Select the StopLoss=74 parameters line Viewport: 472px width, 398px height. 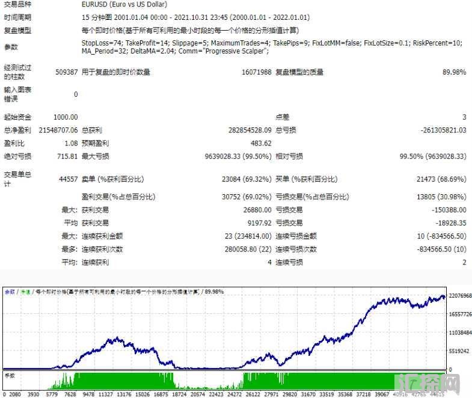(272, 43)
